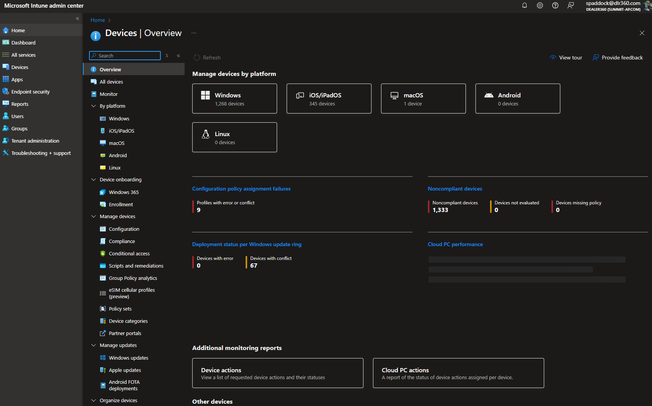Viewport: 652px width, 406px height.
Task: Click the Endpoint security shield icon
Action: pos(6,92)
